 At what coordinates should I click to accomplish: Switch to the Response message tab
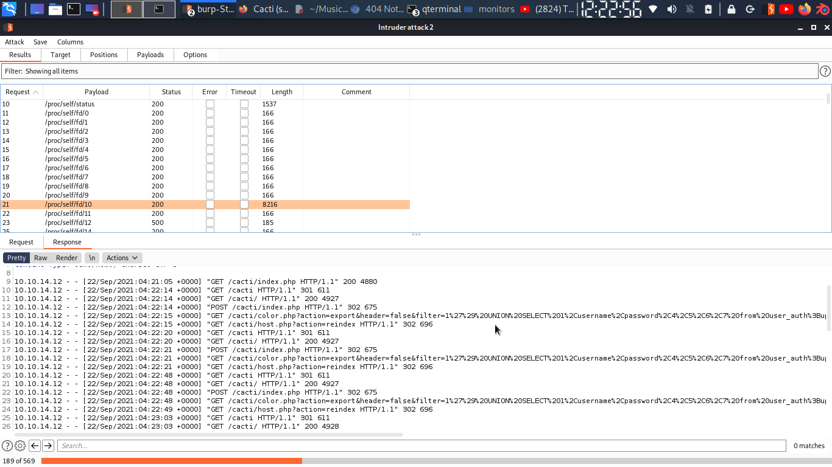67,242
